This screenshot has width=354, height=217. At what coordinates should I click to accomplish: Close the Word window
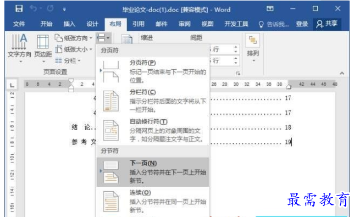[338, 9]
